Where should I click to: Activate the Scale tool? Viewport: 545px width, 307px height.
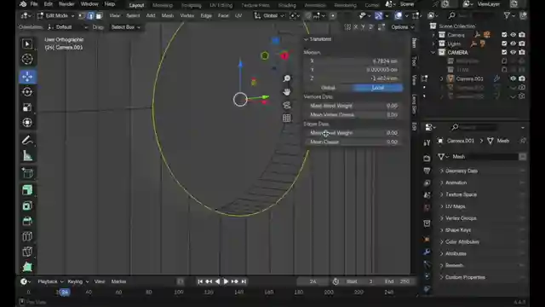[x=27, y=107]
